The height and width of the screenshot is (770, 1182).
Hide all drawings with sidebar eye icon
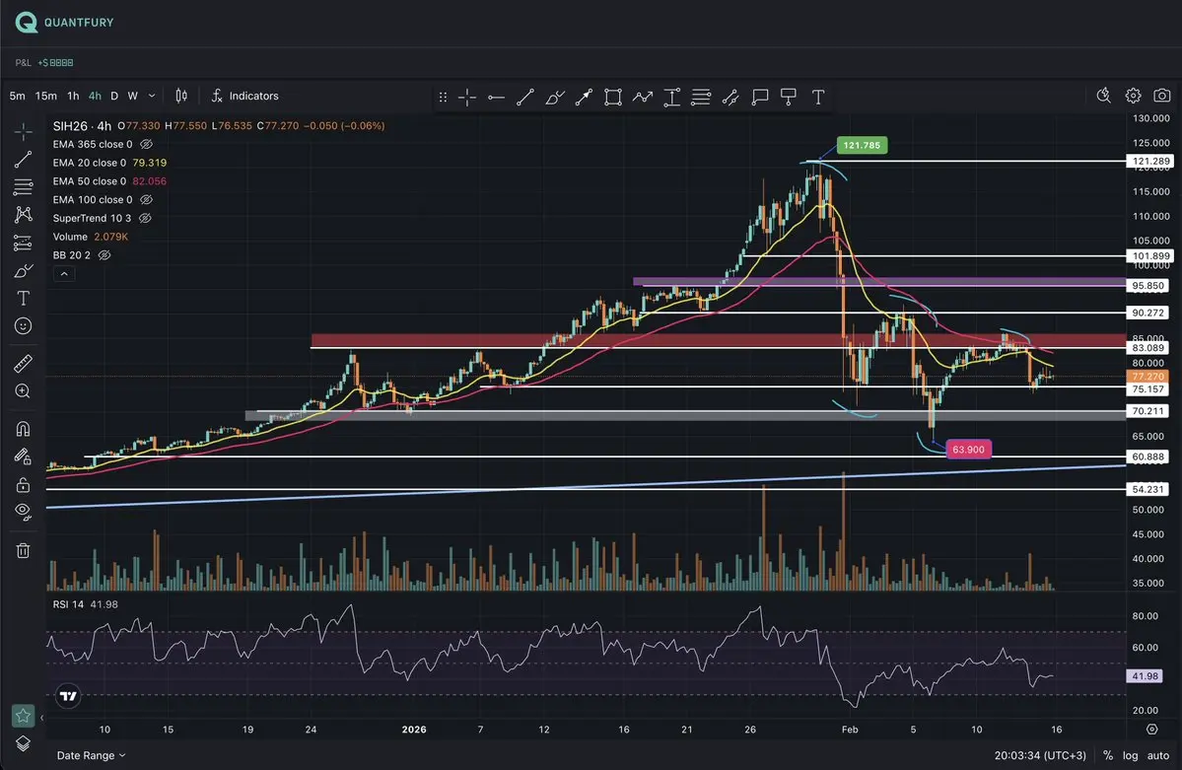(24, 512)
